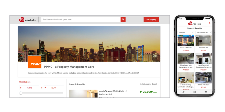This screenshot has width=225, height=112.
Task: Tap Semi Furnished TownHouse photo
Action: (203, 58)
